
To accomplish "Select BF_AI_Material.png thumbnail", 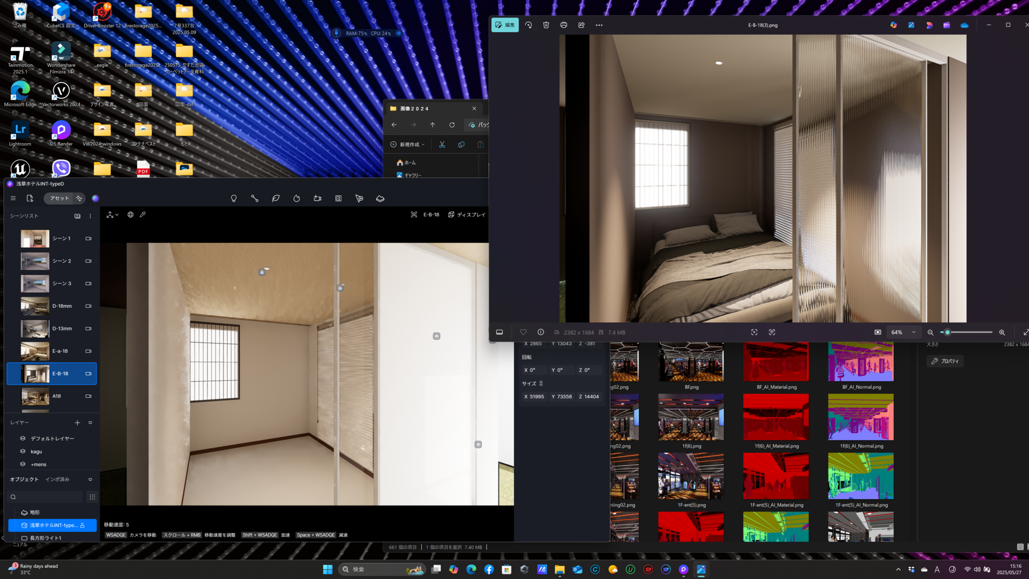I will tap(776, 362).
